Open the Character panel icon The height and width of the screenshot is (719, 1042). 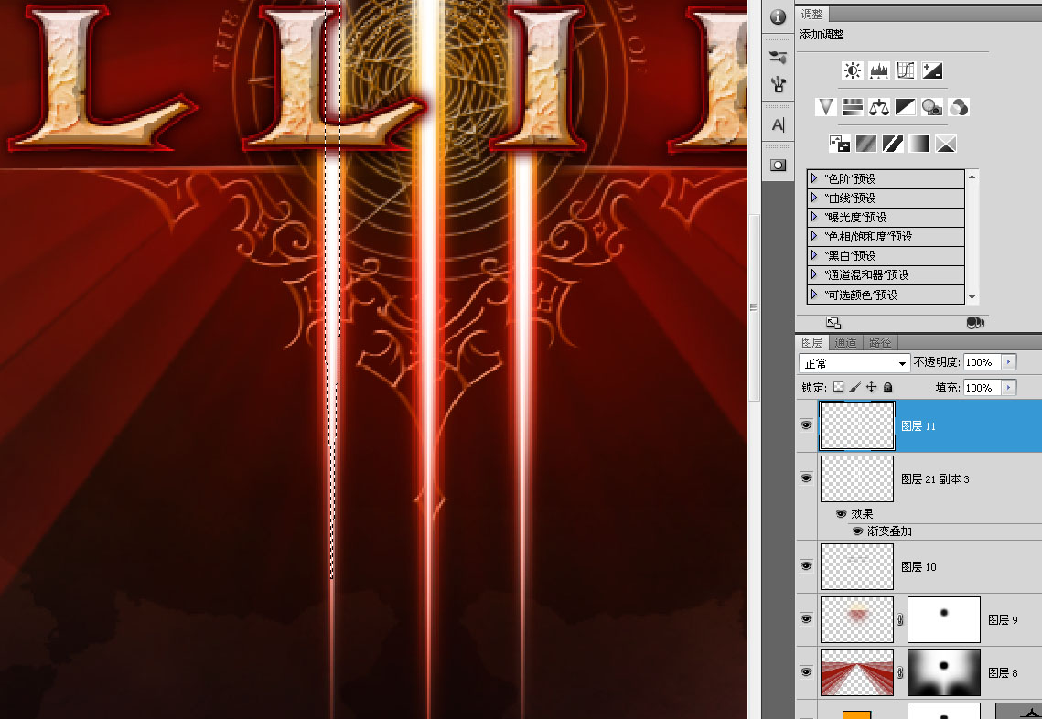(779, 124)
